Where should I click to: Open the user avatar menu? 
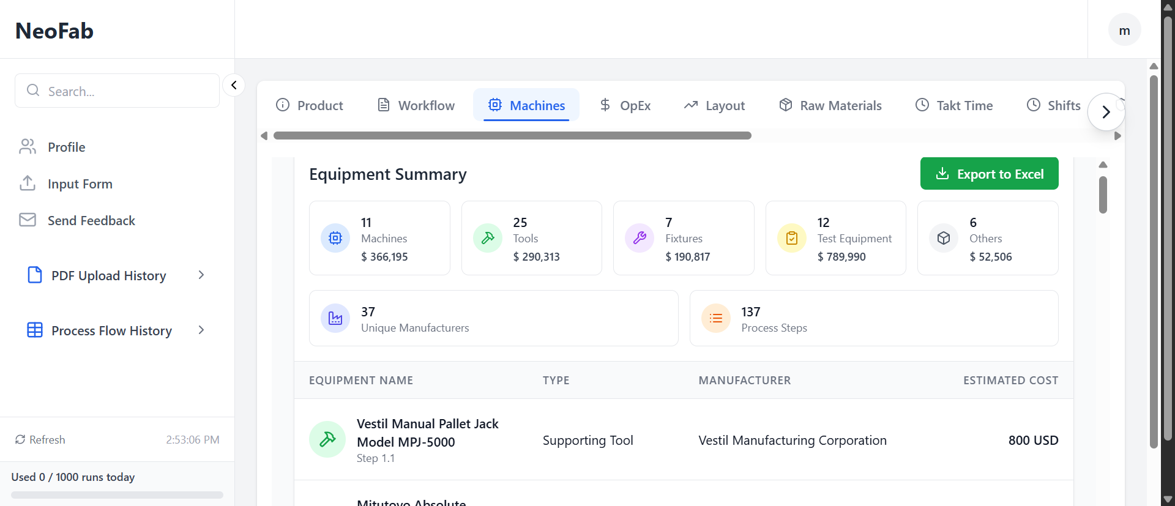click(1124, 31)
